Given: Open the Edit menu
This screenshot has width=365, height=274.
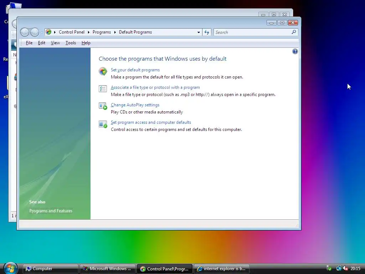Looking at the screenshot, I should (42, 43).
